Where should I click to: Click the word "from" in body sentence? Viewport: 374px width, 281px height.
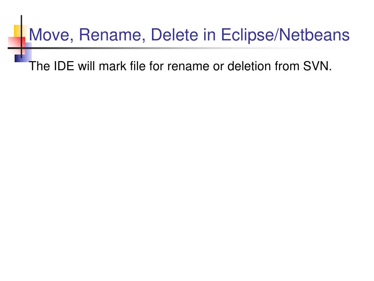tap(287, 66)
